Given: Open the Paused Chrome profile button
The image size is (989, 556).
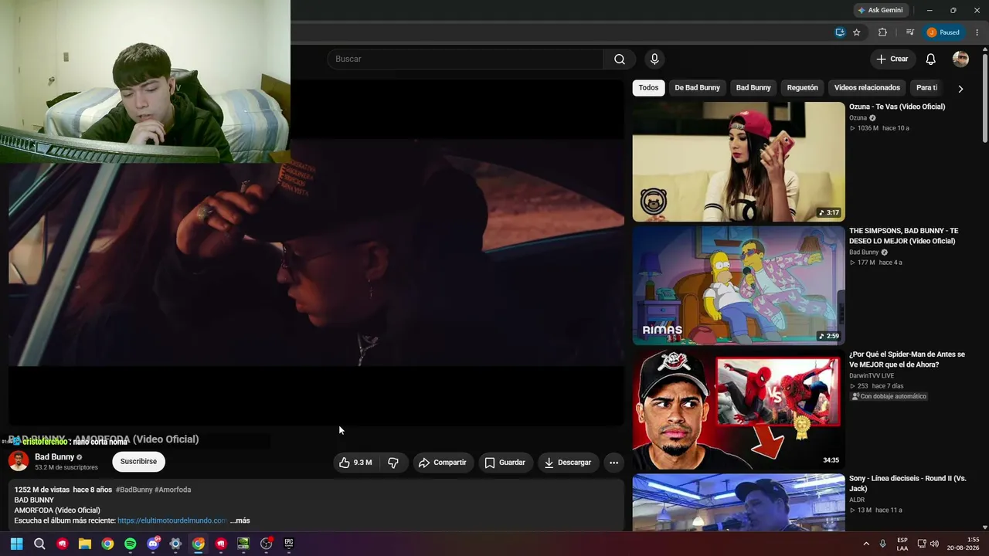Looking at the screenshot, I should [944, 32].
